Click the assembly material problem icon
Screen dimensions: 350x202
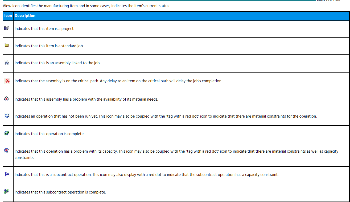tap(7, 98)
